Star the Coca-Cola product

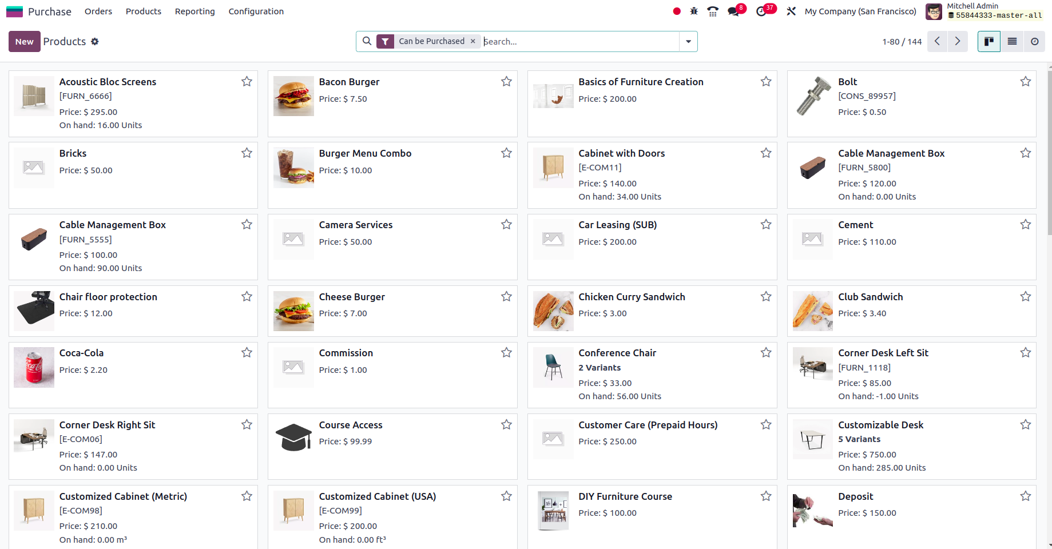247,353
